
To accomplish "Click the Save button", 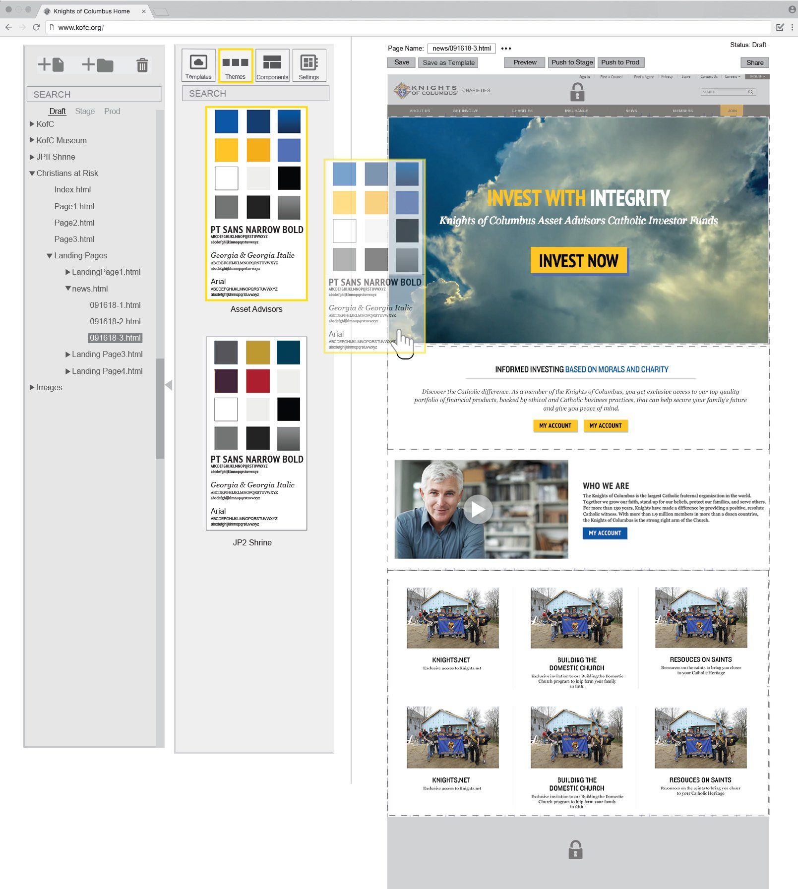I will tap(402, 62).
